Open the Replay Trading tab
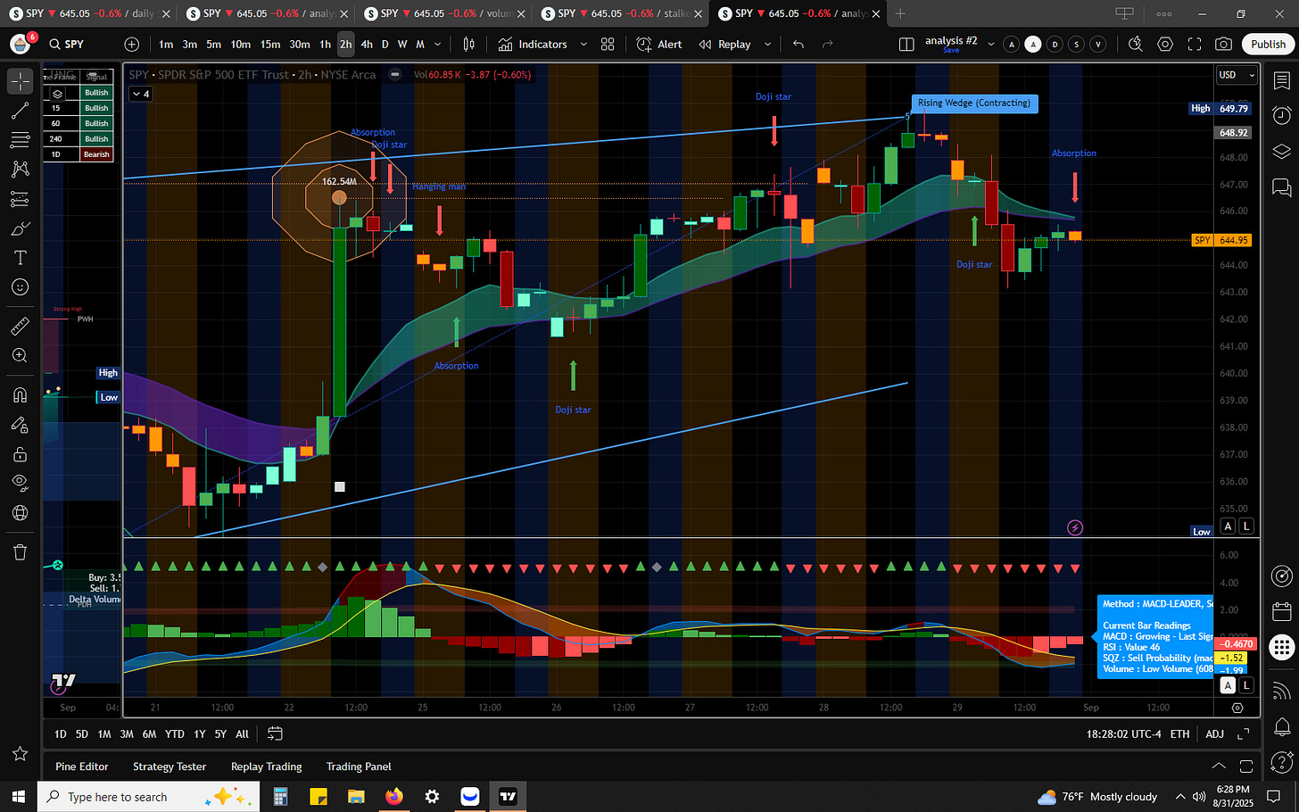1299x812 pixels. click(266, 766)
